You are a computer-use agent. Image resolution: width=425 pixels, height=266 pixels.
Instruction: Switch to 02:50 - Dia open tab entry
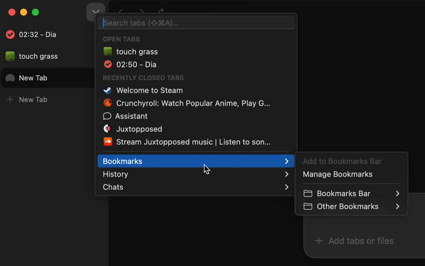[196, 64]
